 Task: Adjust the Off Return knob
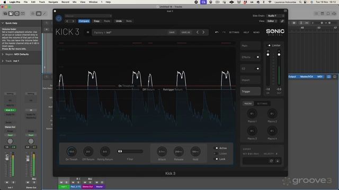coord(88,151)
